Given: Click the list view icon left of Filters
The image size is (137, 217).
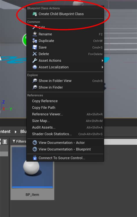Looking at the screenshot, I should click(x=5, y=142).
